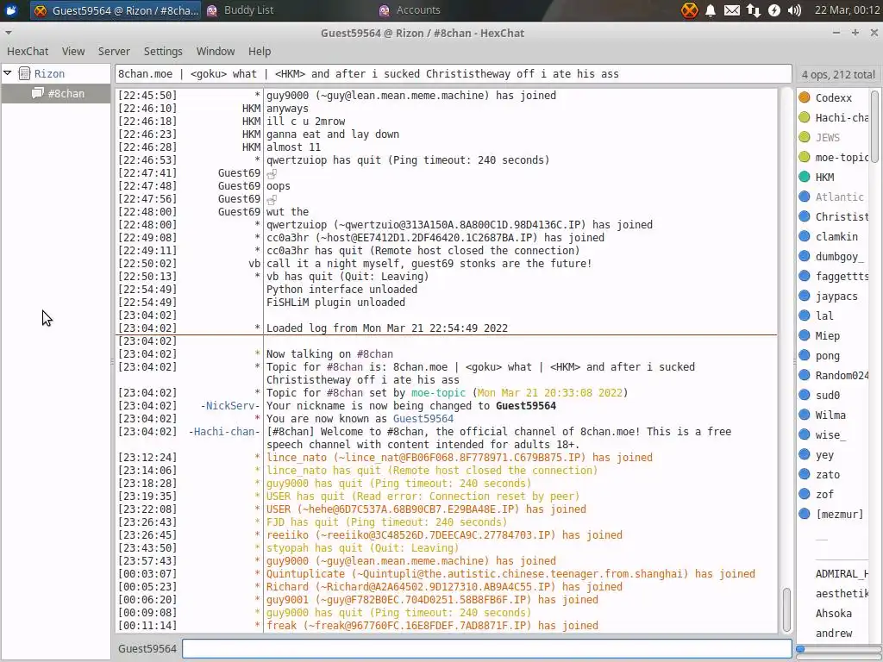Click the Rizon server icon in tree
Image resolution: width=883 pixels, height=662 pixels.
tap(24, 73)
